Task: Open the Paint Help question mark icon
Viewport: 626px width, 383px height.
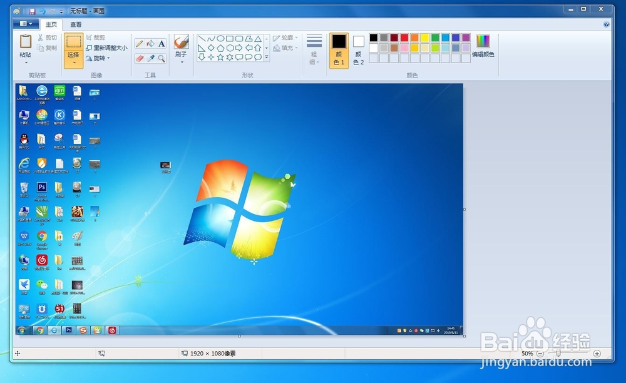Action: click(606, 24)
